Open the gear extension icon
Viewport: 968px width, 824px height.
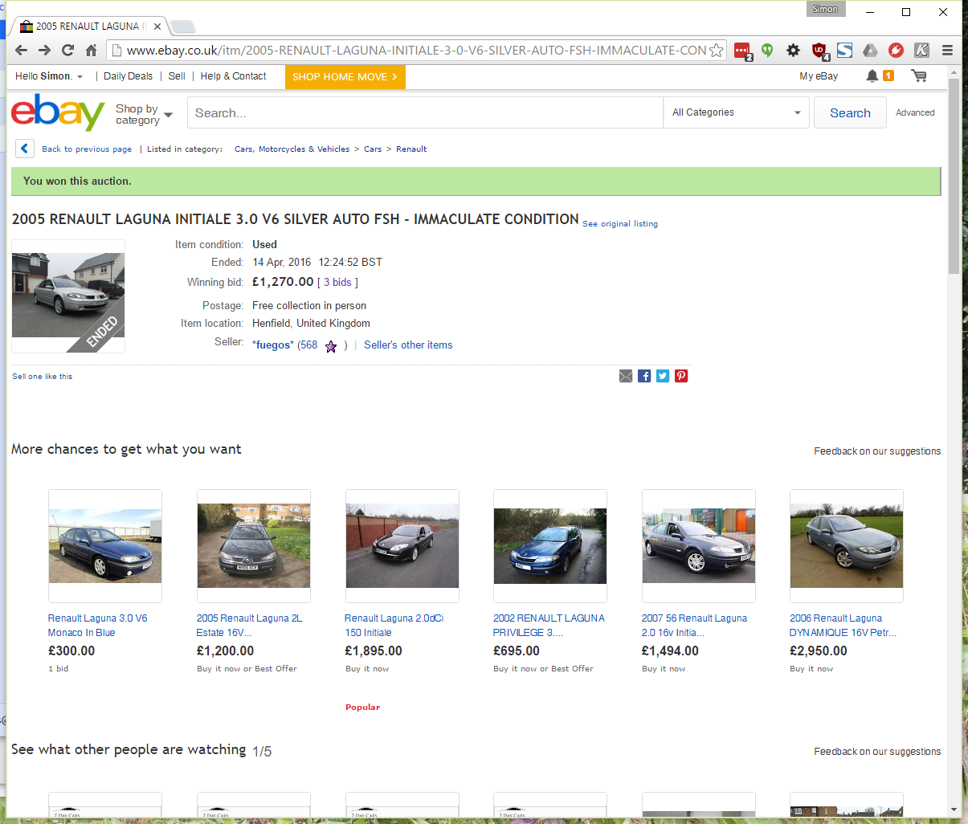coord(793,50)
